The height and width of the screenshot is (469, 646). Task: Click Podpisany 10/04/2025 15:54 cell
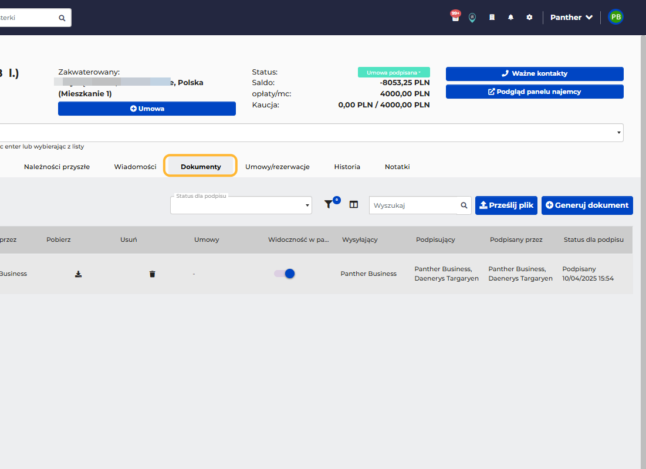point(588,274)
